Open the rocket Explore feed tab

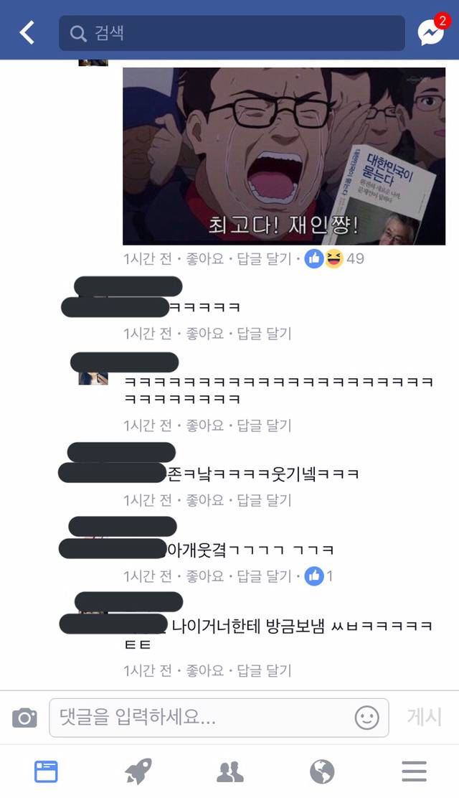138,771
